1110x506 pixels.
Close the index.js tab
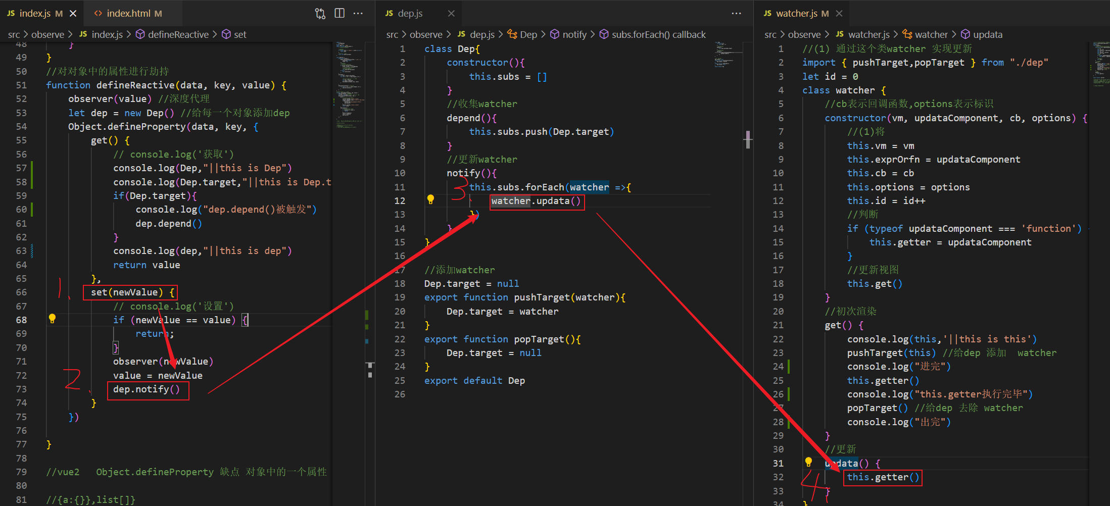(x=73, y=14)
